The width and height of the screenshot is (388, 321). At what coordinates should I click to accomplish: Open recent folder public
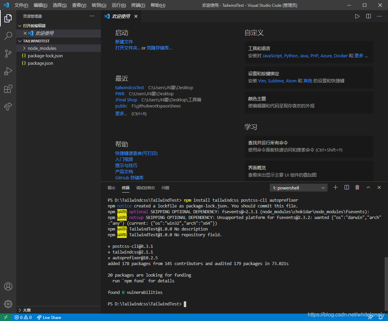pyautogui.click(x=121, y=106)
